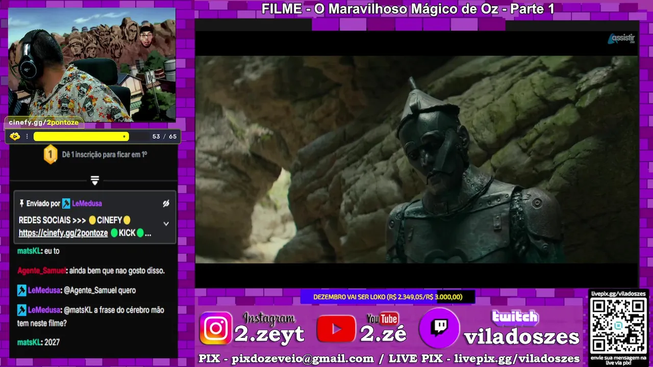Click the cinefy.gg/2pontoze label under webcam
Viewport: 653px width, 367px height.
43,122
